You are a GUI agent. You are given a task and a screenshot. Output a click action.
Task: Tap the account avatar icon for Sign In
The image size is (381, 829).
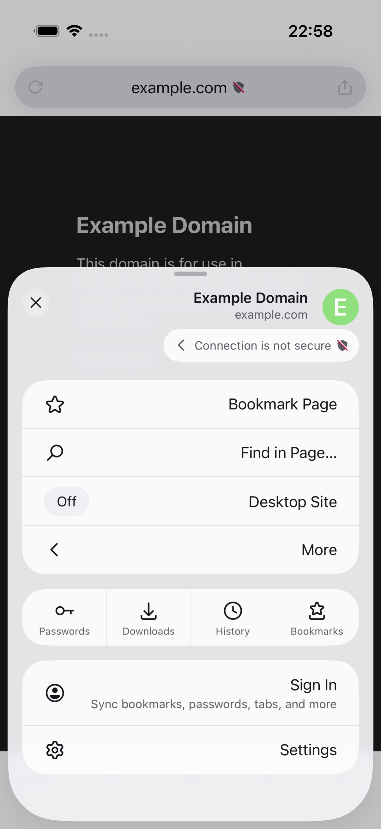55,693
